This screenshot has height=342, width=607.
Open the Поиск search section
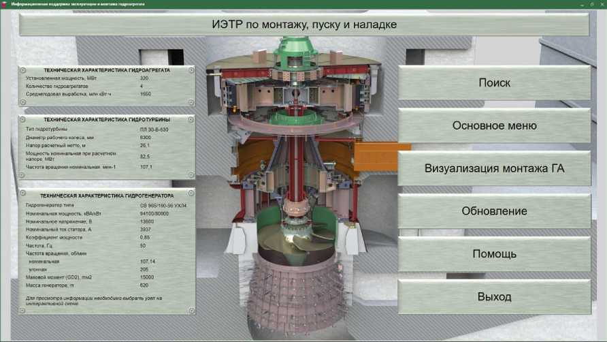click(494, 83)
